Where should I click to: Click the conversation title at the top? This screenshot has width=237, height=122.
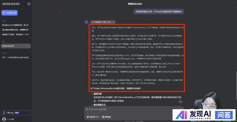point(135,4)
